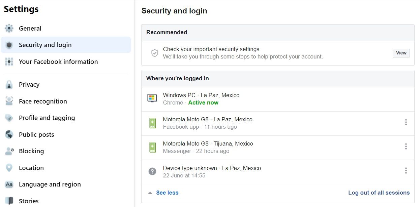Click the Security and login shield icon

[9, 45]
